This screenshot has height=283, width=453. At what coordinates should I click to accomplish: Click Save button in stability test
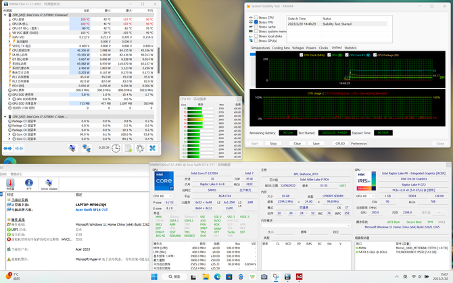tap(316, 143)
